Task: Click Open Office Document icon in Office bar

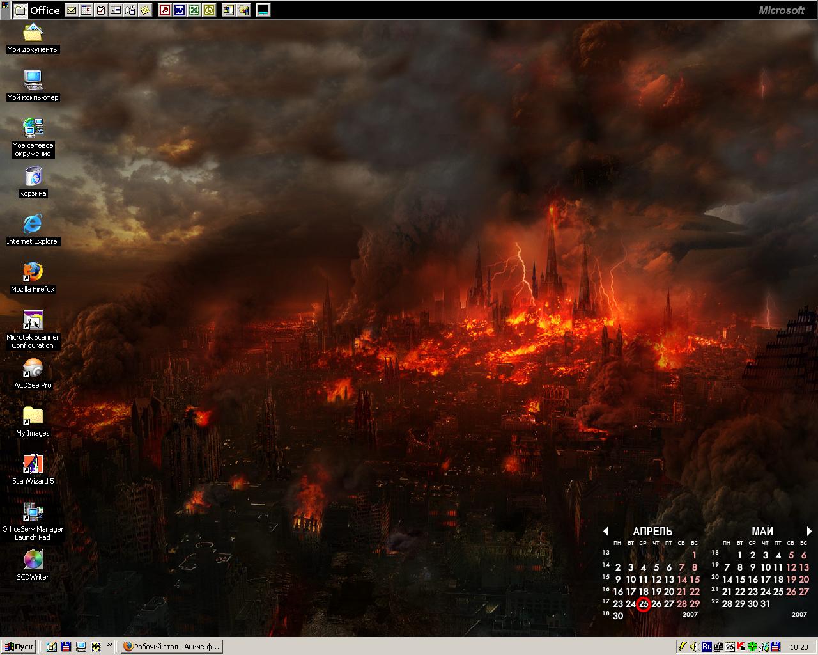Action: 243,10
